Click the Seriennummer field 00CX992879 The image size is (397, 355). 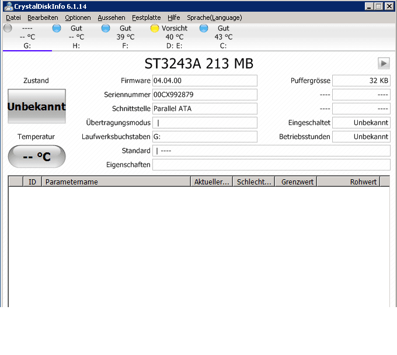[x=205, y=95]
